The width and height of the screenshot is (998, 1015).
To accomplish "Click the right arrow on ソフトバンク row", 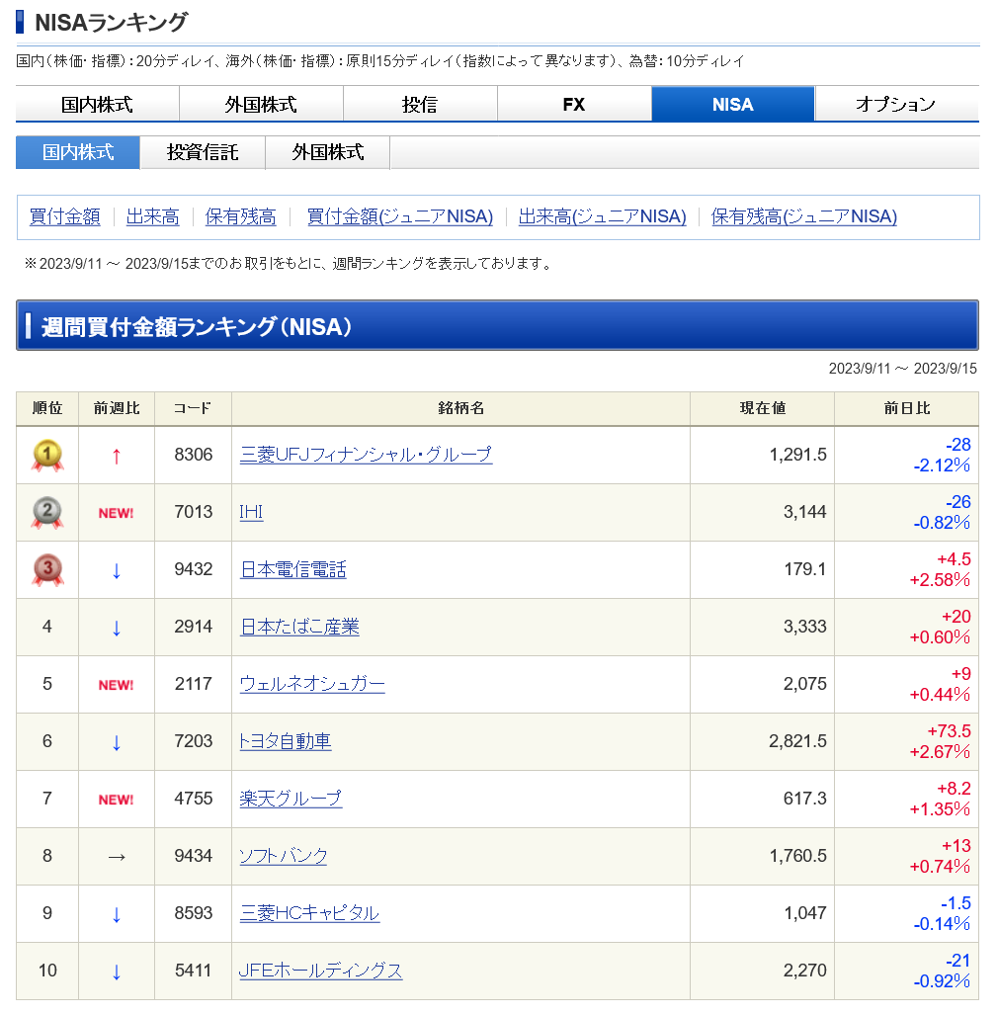I will [116, 856].
